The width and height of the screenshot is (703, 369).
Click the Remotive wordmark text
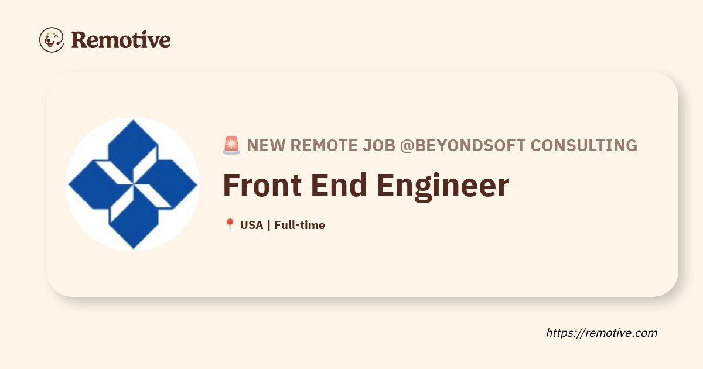point(121,40)
